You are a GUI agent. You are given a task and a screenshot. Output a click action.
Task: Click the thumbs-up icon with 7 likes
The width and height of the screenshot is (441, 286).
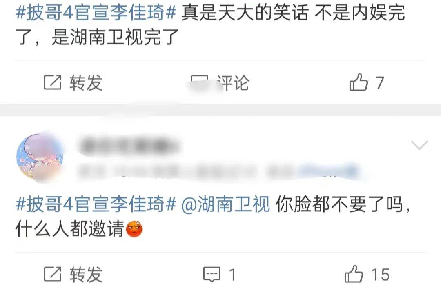[359, 82]
